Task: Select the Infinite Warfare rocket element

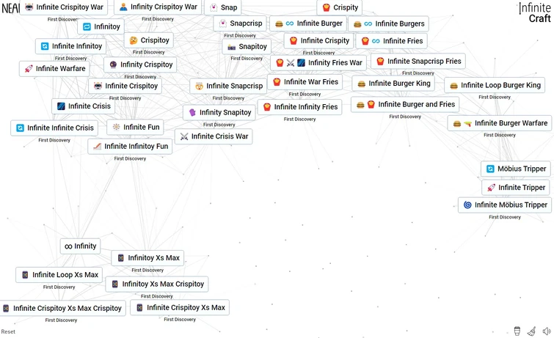Action: pyautogui.click(x=54, y=68)
